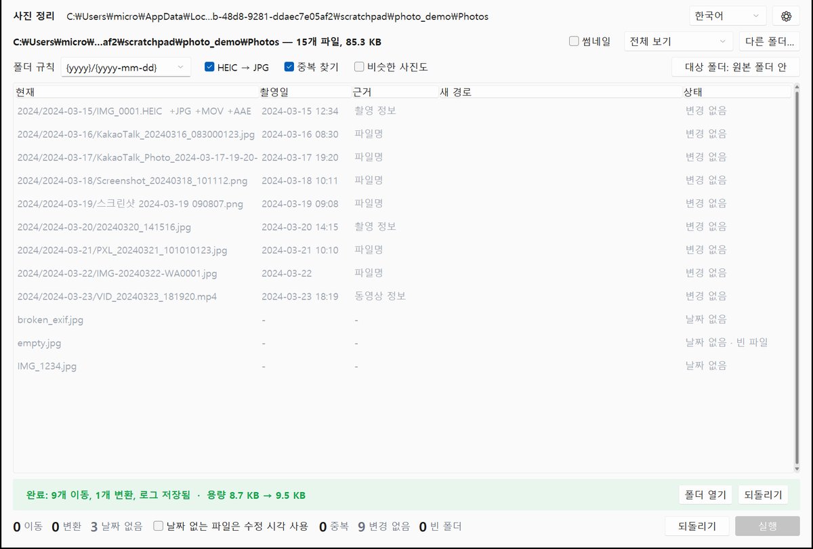Click the 다른 폴더... button
813x549 pixels.
pyautogui.click(x=770, y=41)
